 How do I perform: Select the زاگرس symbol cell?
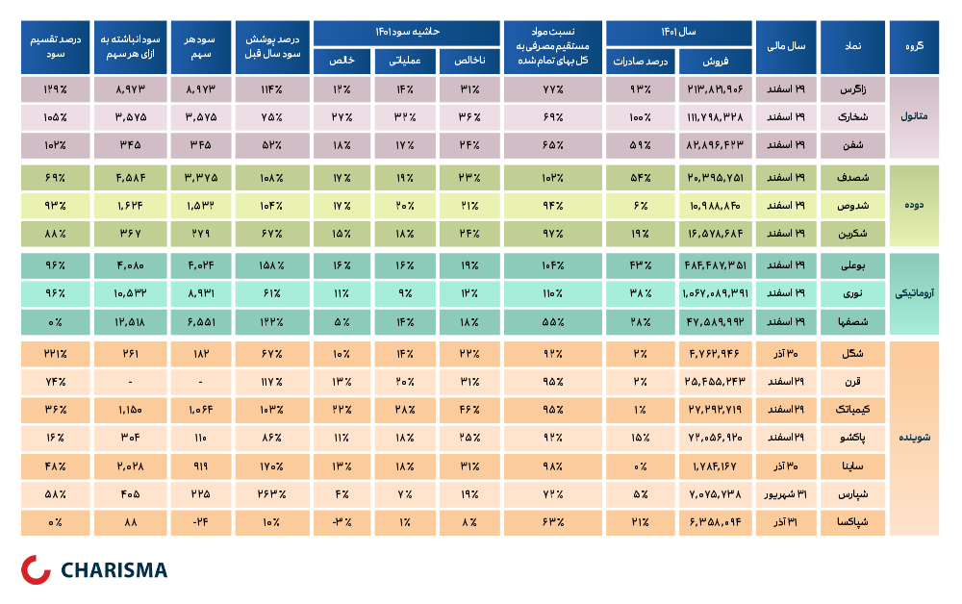coord(852,89)
